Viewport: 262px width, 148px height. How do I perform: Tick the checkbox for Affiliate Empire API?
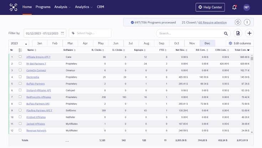tap(20, 57)
